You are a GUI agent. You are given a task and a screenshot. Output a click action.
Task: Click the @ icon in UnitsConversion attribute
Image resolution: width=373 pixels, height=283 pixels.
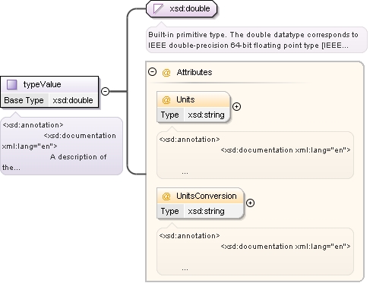tap(166, 197)
